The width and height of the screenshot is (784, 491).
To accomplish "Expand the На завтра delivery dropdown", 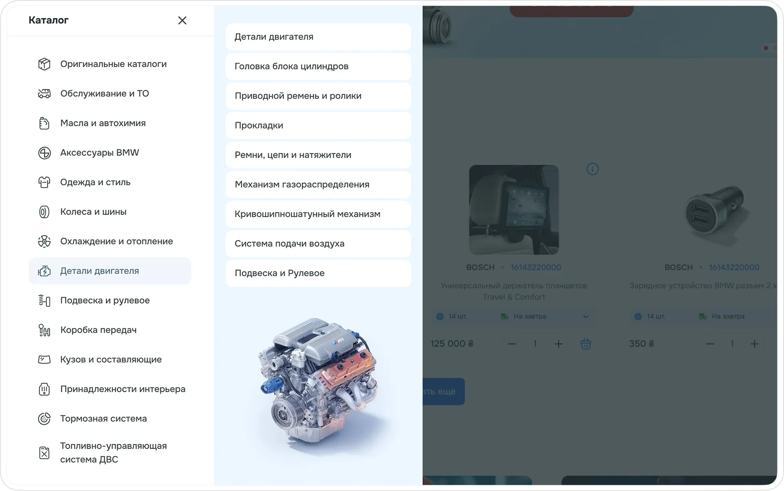I will pyautogui.click(x=586, y=316).
